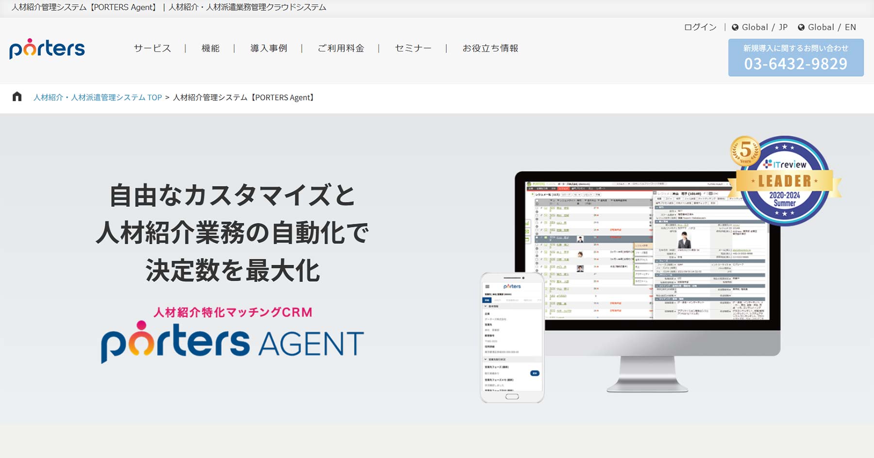The width and height of the screenshot is (874, 458).
Task: Go to 導入事例 page
Action: click(x=269, y=48)
